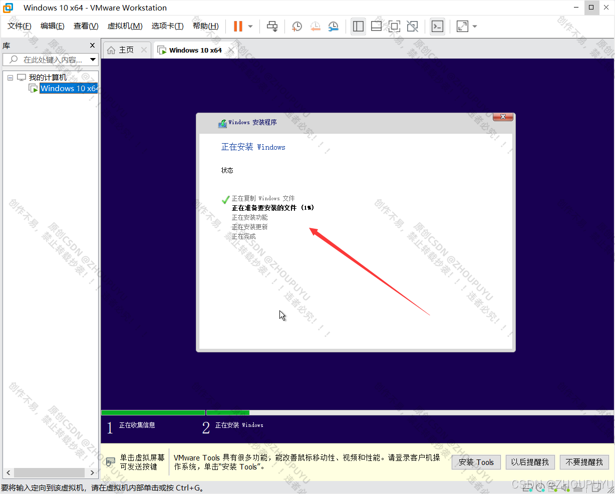Click the library scrollbar right arrow
The image size is (615, 494).
pyautogui.click(x=92, y=472)
